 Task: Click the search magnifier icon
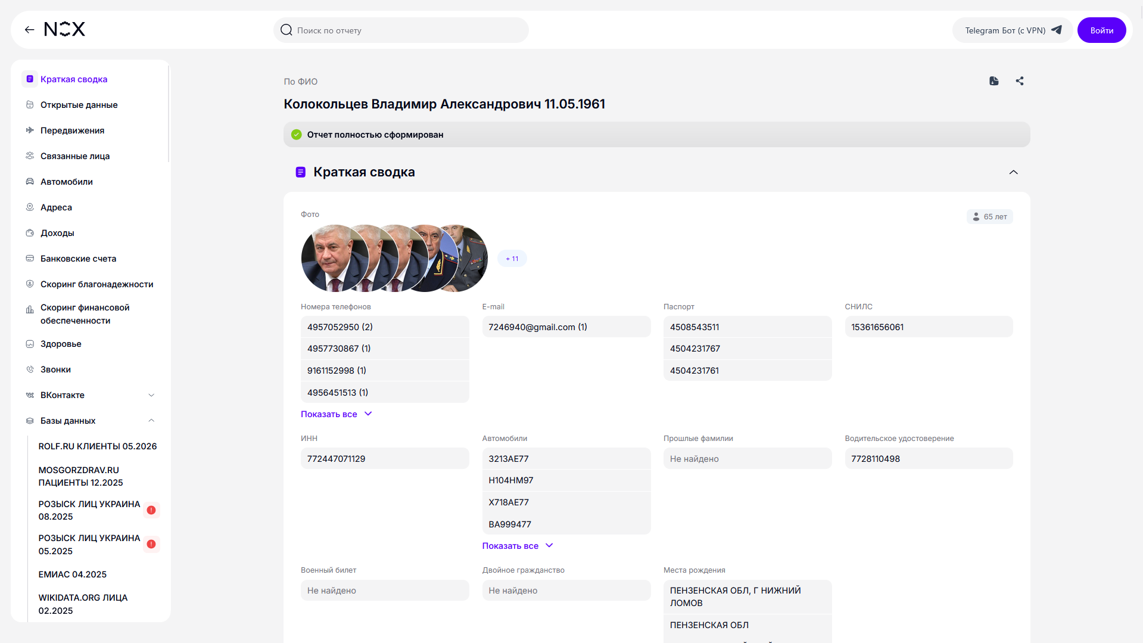[286, 30]
